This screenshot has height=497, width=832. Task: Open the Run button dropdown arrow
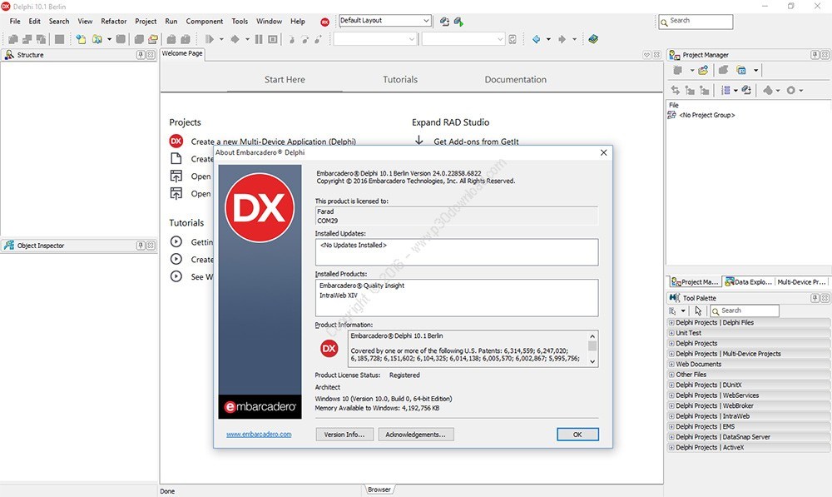(221, 39)
